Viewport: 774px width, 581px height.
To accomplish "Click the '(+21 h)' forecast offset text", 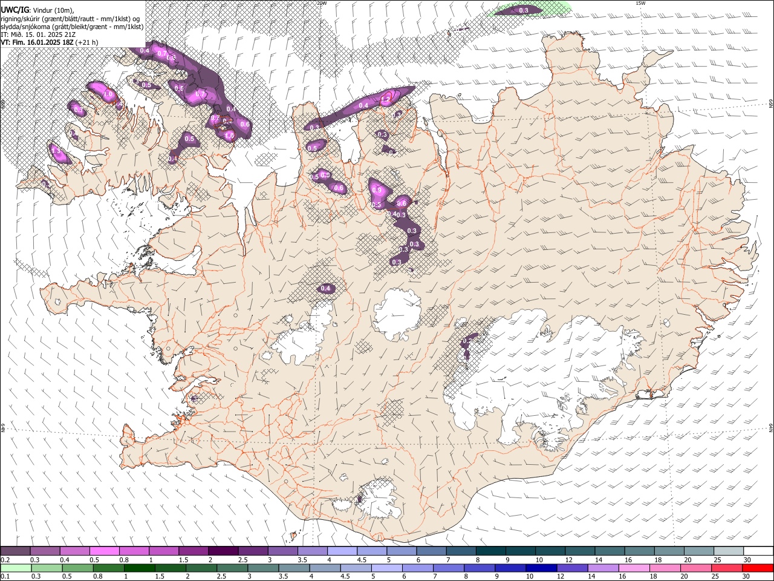I will pyautogui.click(x=87, y=42).
